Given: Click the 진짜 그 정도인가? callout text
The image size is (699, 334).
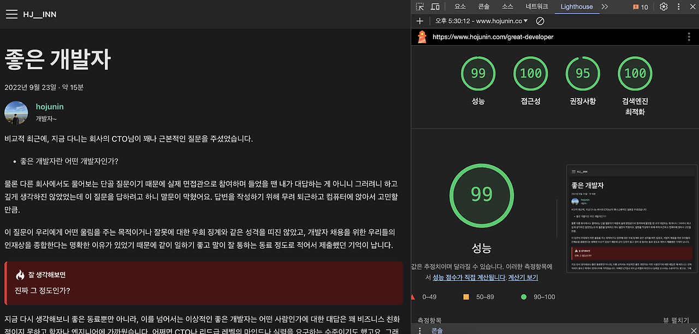Looking at the screenshot, I should click(43, 290).
